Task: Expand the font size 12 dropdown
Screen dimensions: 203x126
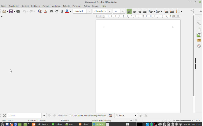Action: coord(123,11)
